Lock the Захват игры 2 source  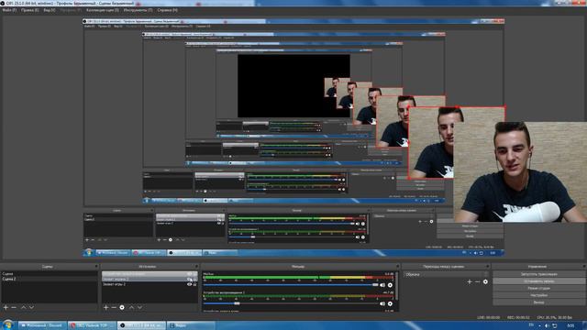pos(194,284)
